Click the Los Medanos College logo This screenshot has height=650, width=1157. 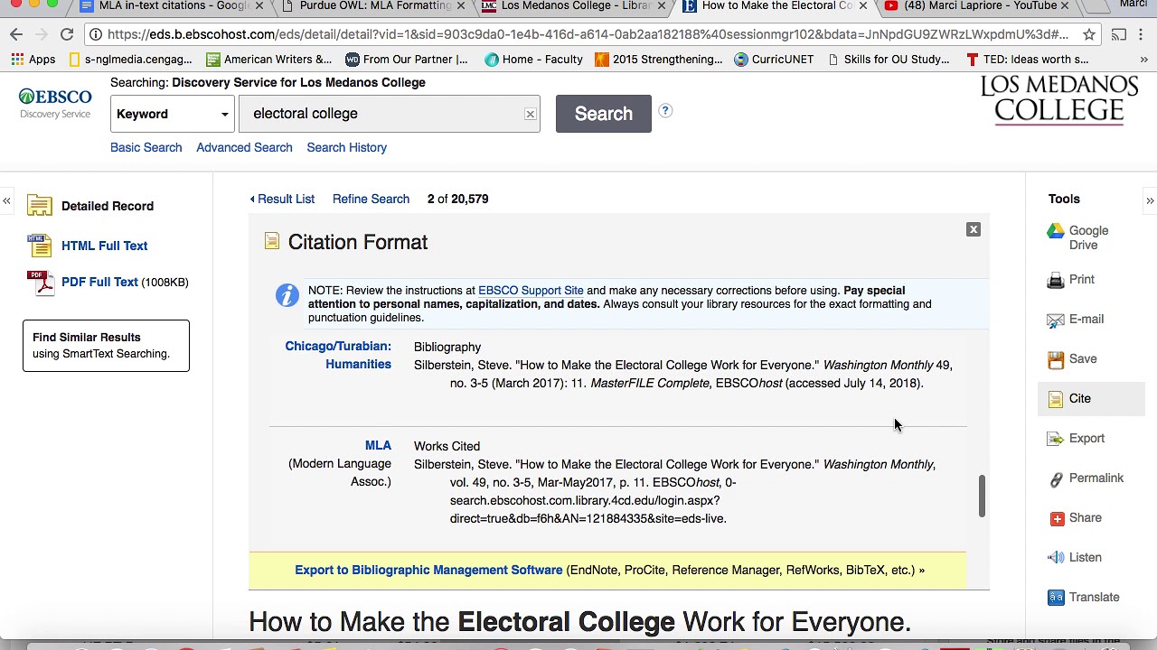[x=1058, y=99]
